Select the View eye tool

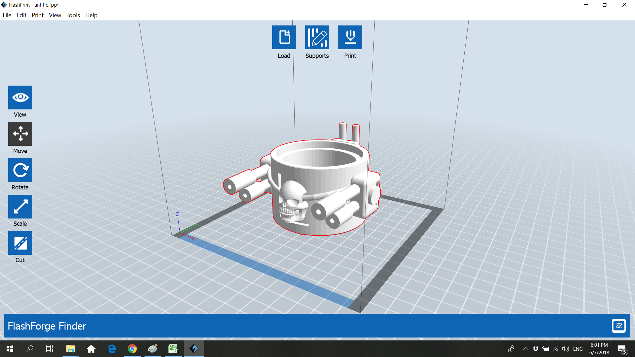[20, 98]
